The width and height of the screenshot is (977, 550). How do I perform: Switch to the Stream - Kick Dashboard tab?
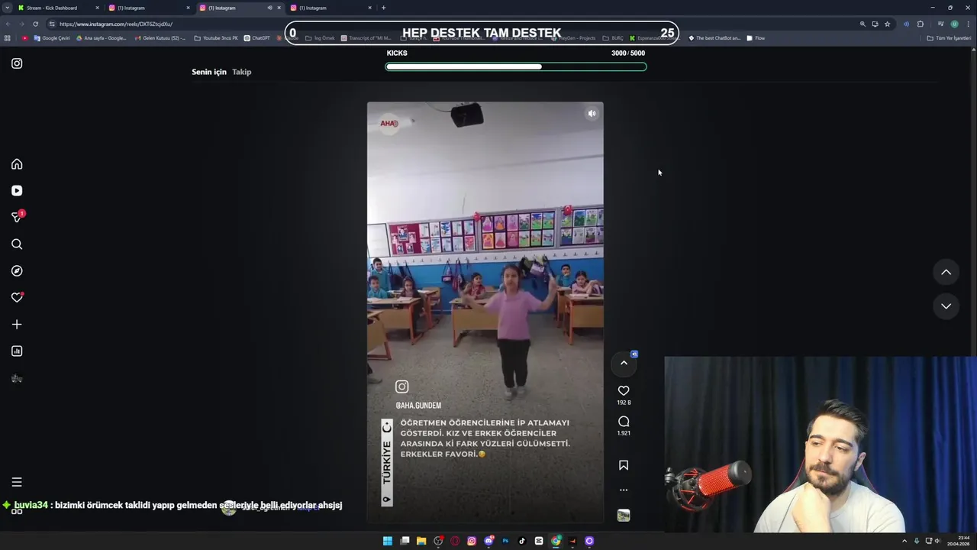[x=57, y=8]
